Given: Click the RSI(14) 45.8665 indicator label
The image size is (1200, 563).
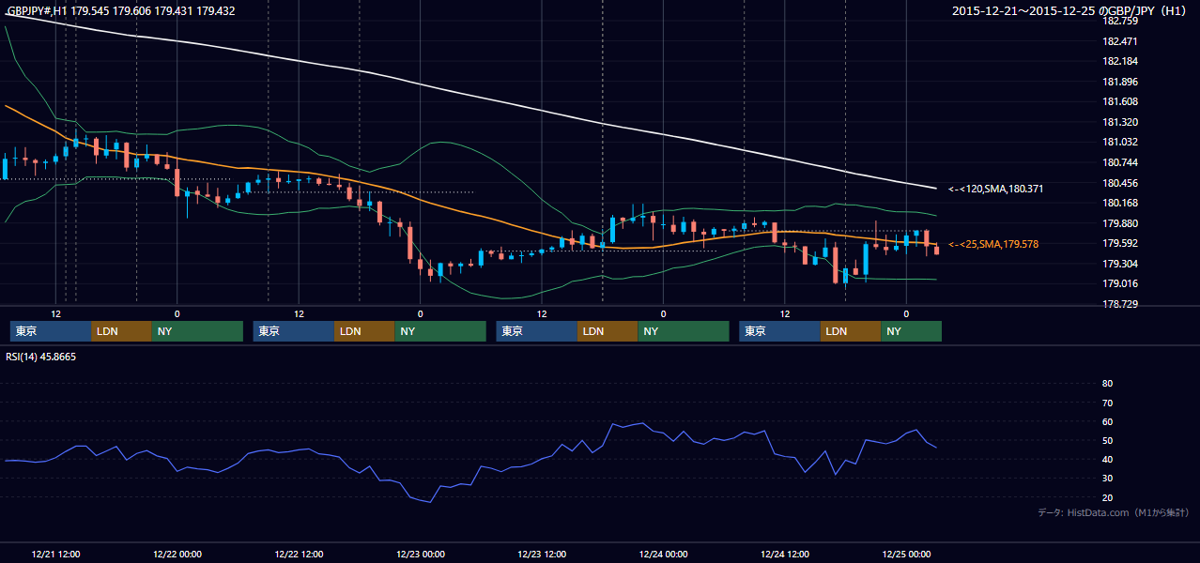Looking at the screenshot, I should tap(41, 357).
